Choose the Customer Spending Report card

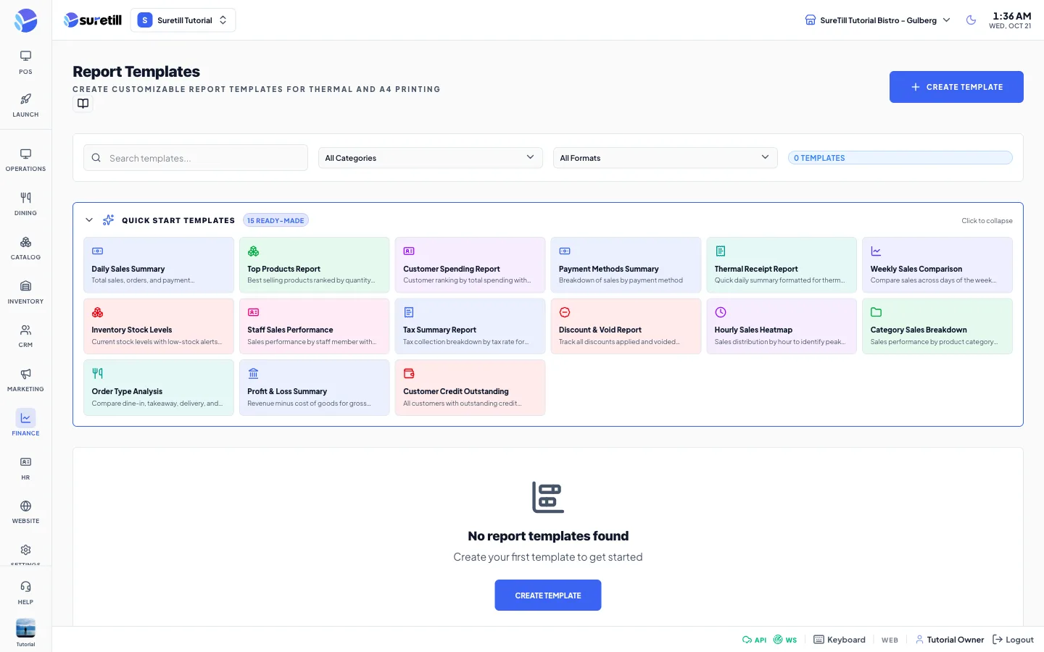coord(470,265)
